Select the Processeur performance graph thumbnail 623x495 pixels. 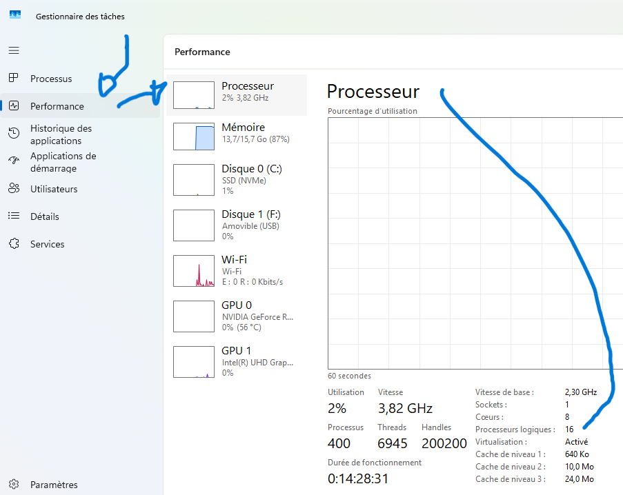(x=193, y=95)
